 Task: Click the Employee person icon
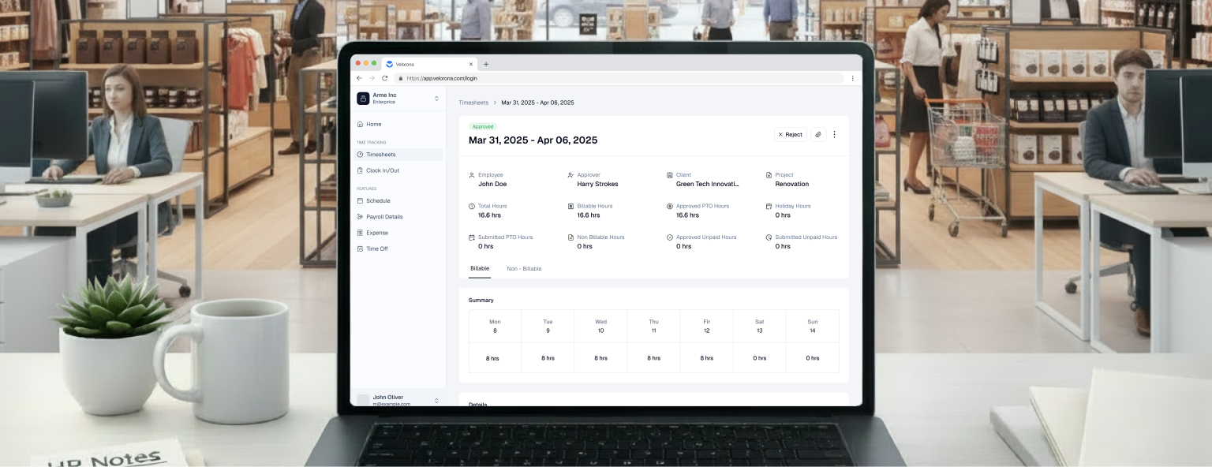pyautogui.click(x=472, y=175)
